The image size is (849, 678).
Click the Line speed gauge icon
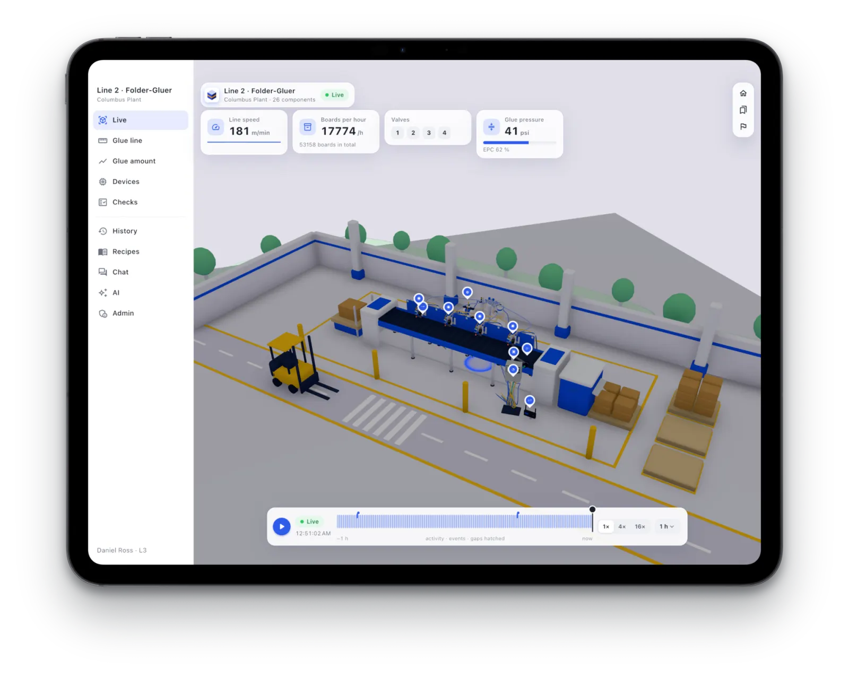215,127
